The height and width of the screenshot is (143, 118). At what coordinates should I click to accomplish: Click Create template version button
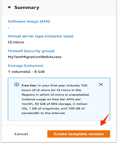click(79, 134)
